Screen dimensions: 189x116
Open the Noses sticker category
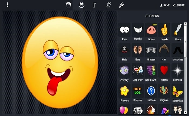click(x=151, y=32)
